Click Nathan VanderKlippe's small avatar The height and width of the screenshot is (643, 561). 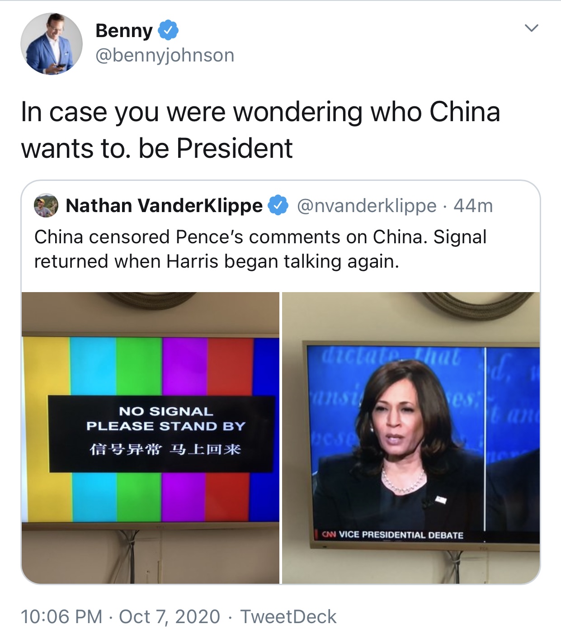coord(46,206)
